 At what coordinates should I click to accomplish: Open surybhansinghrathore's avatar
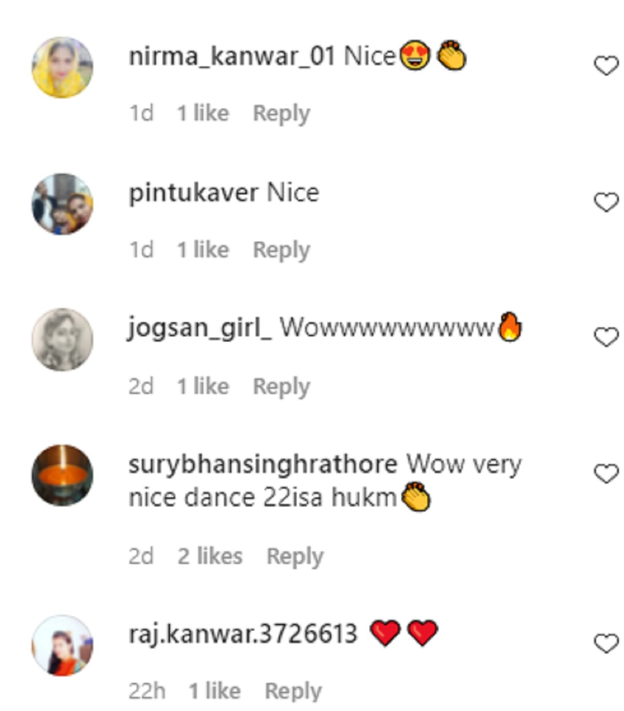[x=62, y=476]
